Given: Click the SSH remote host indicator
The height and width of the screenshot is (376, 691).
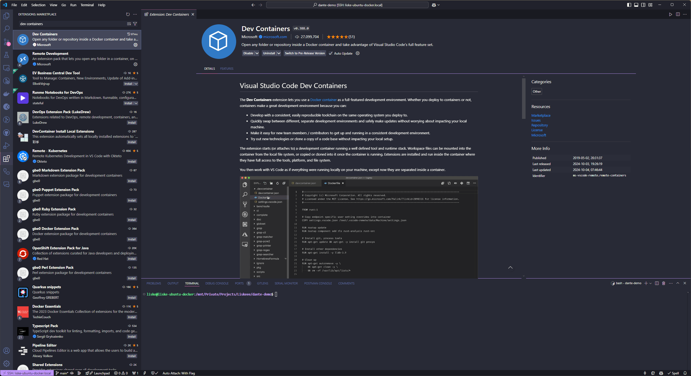Looking at the screenshot, I should tap(26, 373).
